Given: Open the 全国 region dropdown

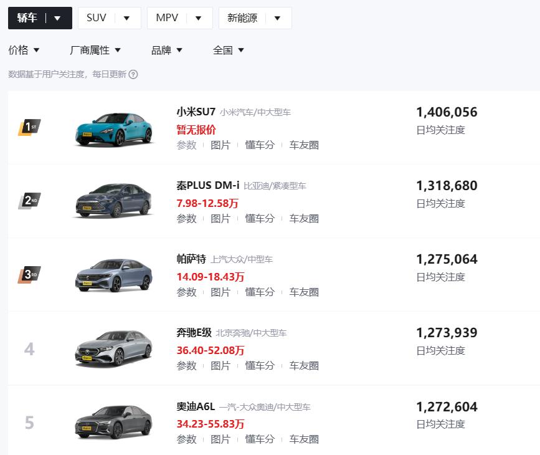Looking at the screenshot, I should (x=229, y=50).
